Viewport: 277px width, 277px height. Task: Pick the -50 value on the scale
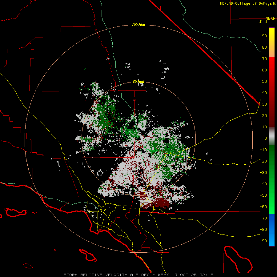(263, 195)
